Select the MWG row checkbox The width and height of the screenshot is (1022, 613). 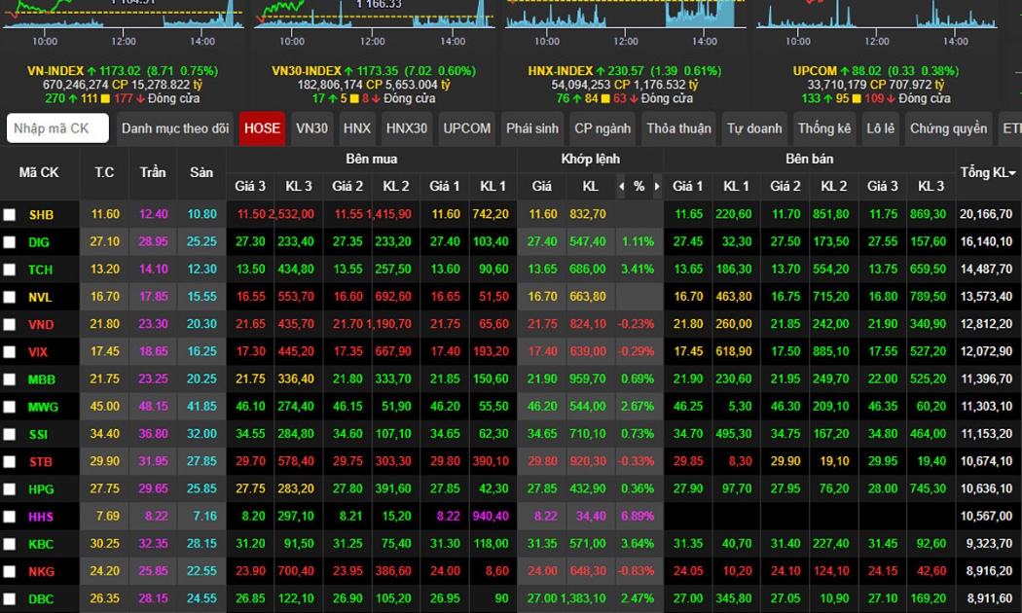pyautogui.click(x=10, y=407)
